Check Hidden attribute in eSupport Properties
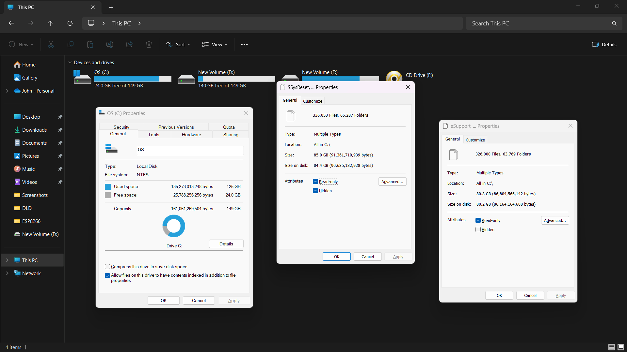This screenshot has width=627, height=352. (x=478, y=230)
